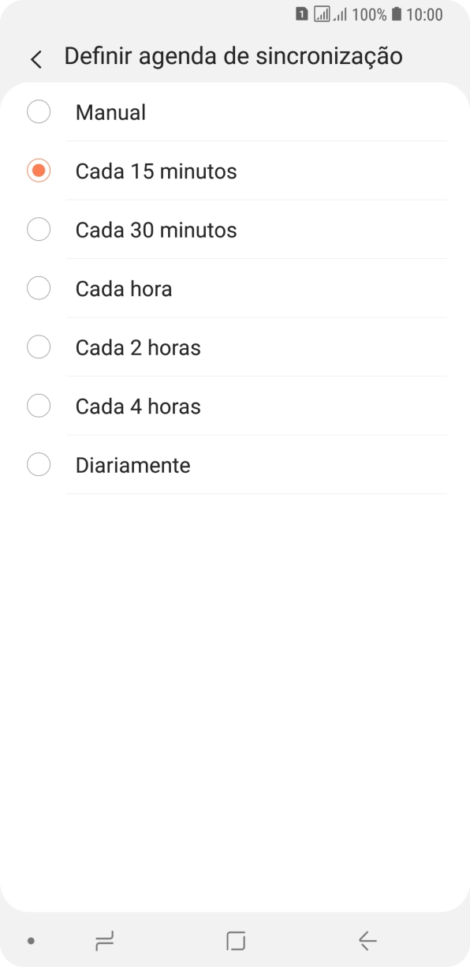
Task: Tap the Back key in navigation bar
Action: (366, 940)
